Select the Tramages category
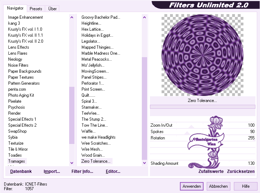 click(17, 161)
